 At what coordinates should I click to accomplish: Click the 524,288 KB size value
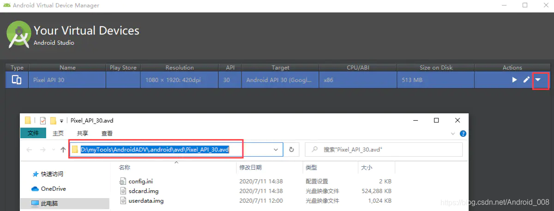coord(376,191)
